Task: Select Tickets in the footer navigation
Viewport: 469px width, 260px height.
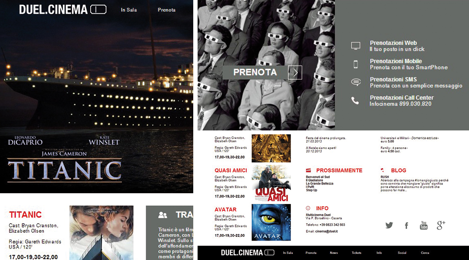Action: (x=357, y=253)
